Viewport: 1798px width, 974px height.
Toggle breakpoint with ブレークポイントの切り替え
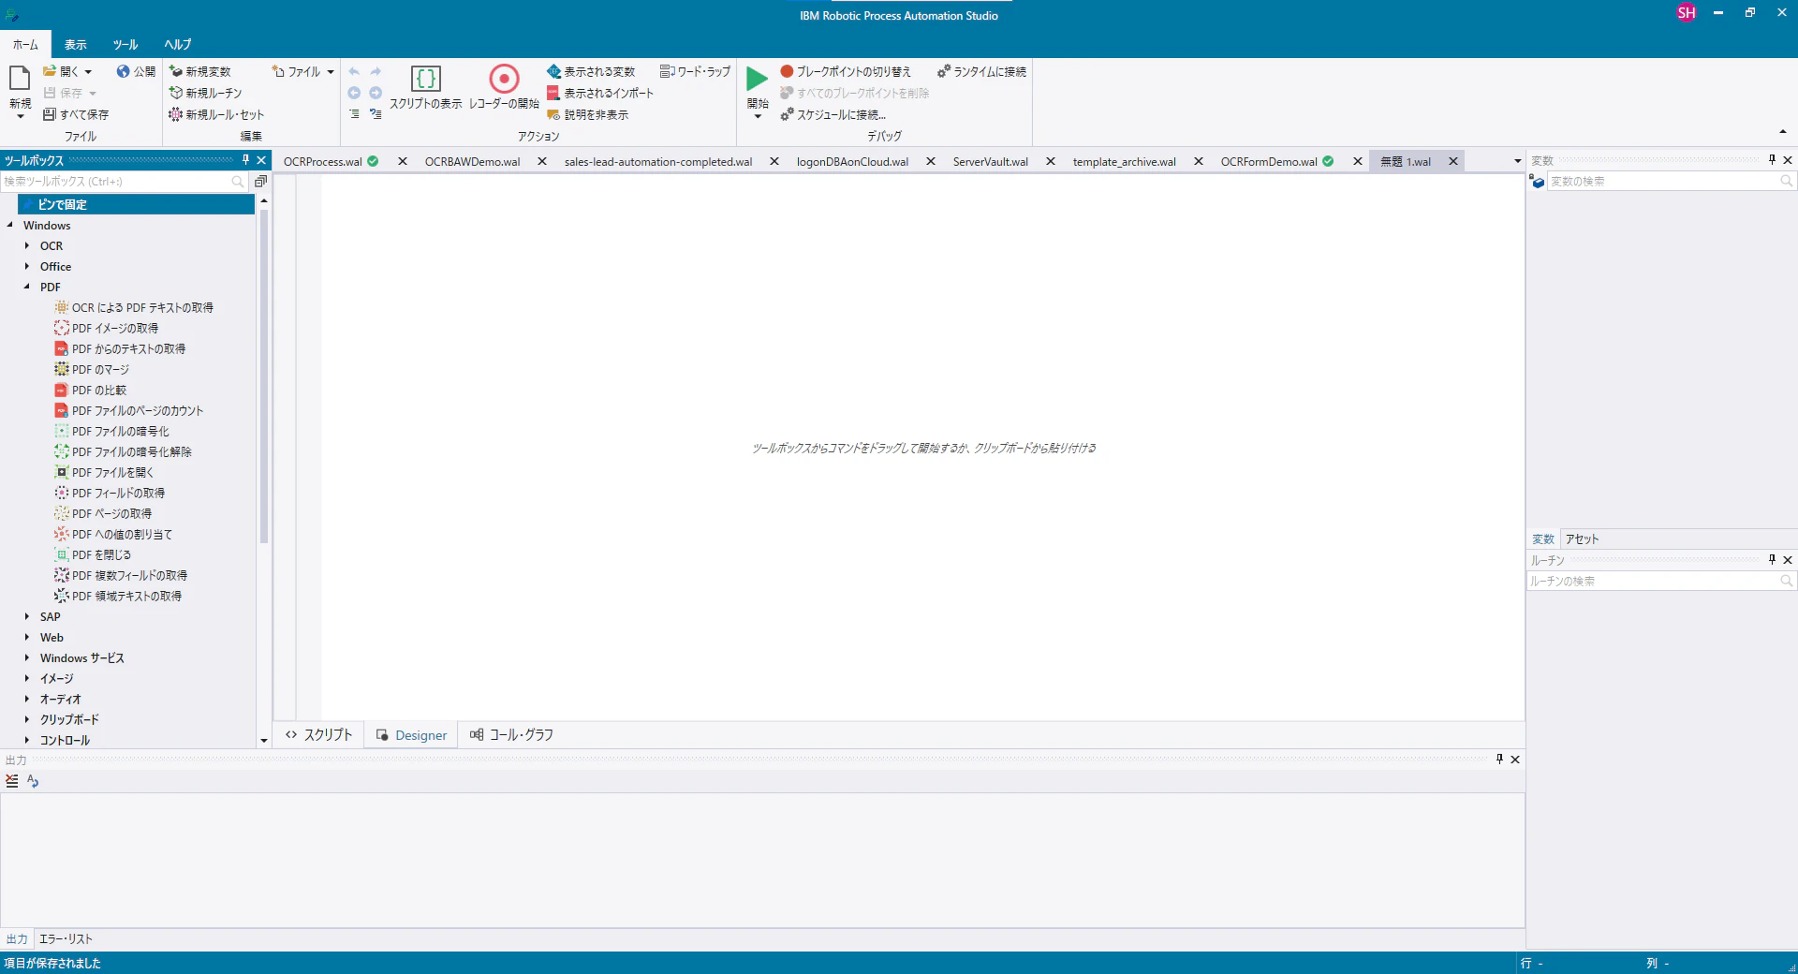pos(846,71)
